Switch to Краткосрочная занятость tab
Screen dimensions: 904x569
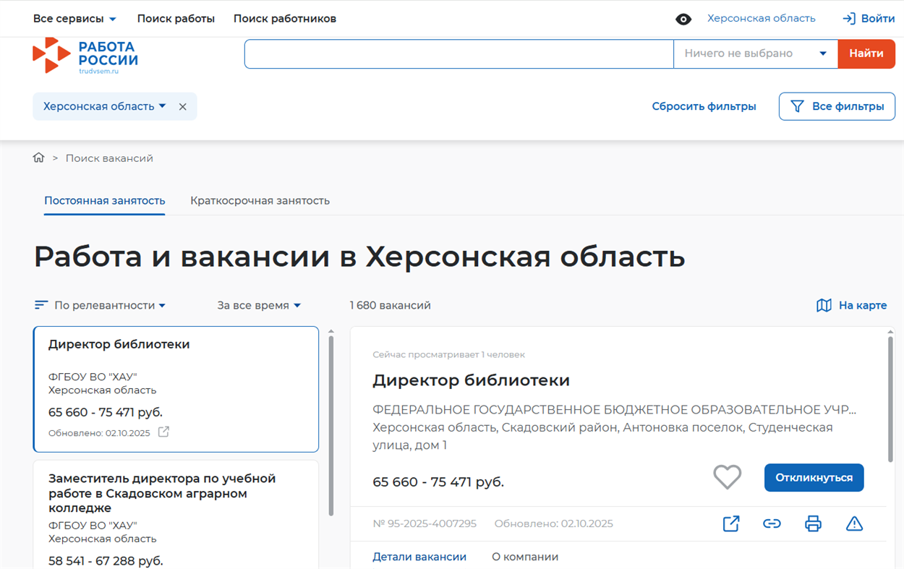(x=260, y=200)
